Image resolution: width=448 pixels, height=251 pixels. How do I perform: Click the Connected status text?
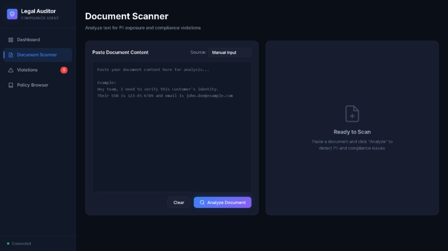pyautogui.click(x=21, y=244)
